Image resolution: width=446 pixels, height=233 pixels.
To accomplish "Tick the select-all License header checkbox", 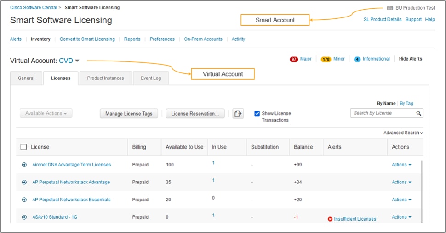I will pyautogui.click(x=23, y=147).
